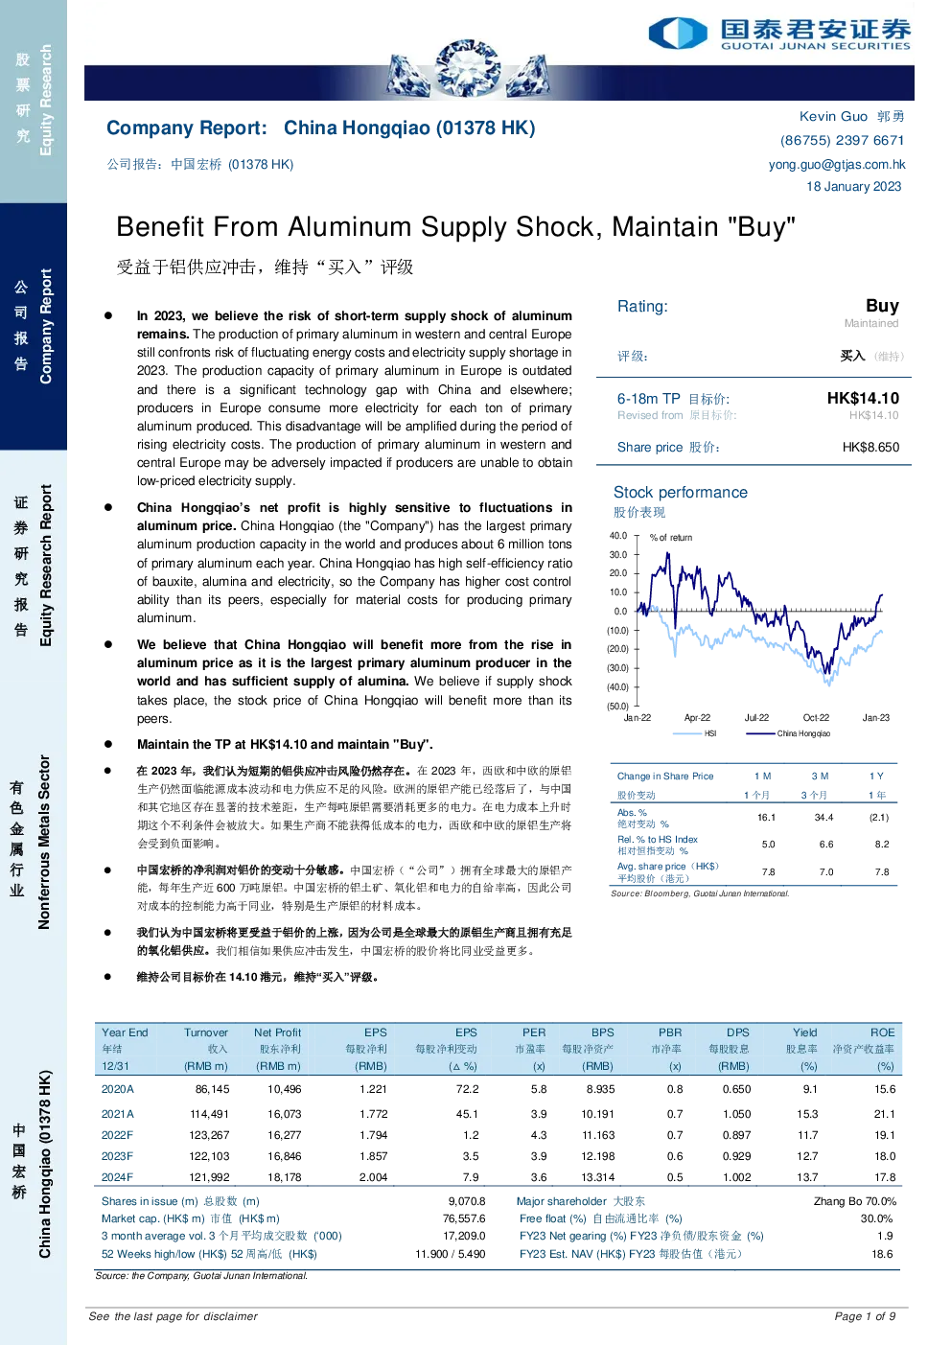Select the Change in Share Price header
This screenshot has width=951, height=1345.
click(665, 776)
